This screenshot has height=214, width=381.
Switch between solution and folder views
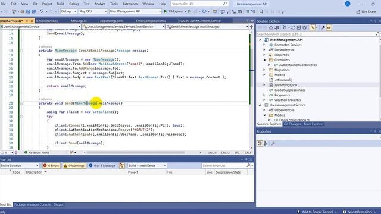point(277,28)
